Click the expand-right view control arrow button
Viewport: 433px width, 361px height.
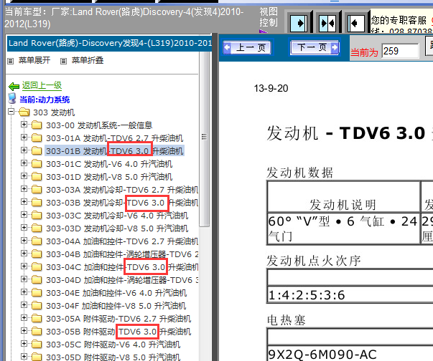coord(299,23)
